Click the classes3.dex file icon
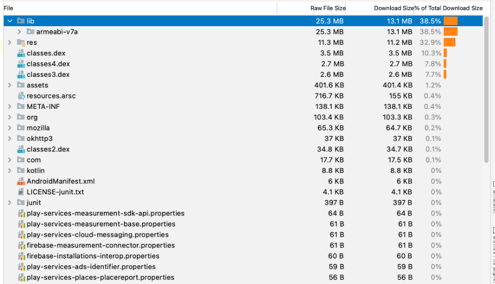The width and height of the screenshot is (495, 284). pos(21,74)
